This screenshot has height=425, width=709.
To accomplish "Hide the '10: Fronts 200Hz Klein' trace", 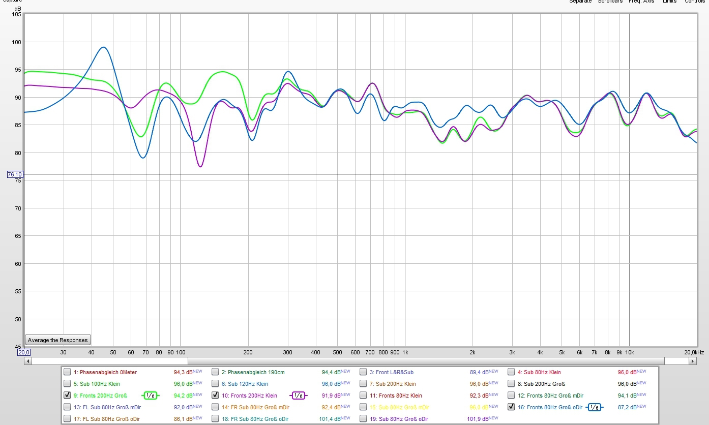I will (215, 395).
